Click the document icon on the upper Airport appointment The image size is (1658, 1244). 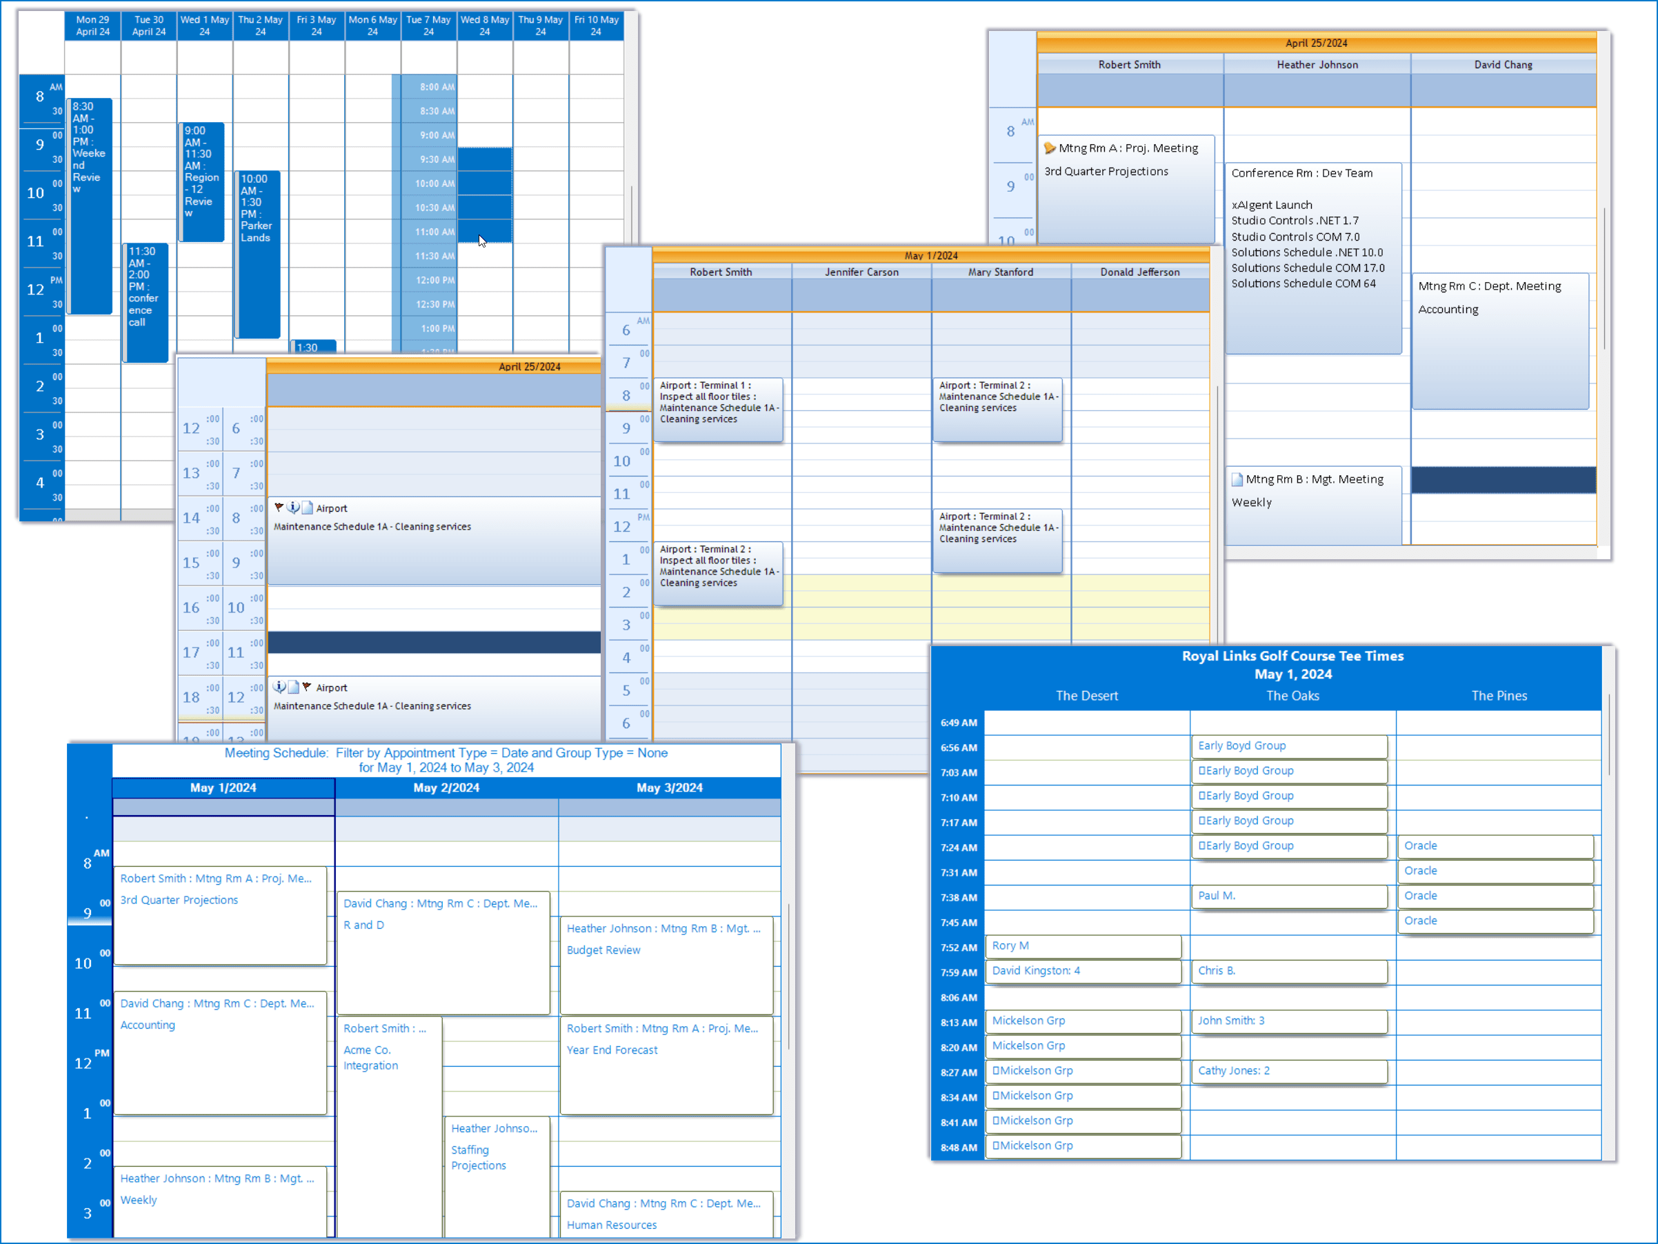(308, 508)
